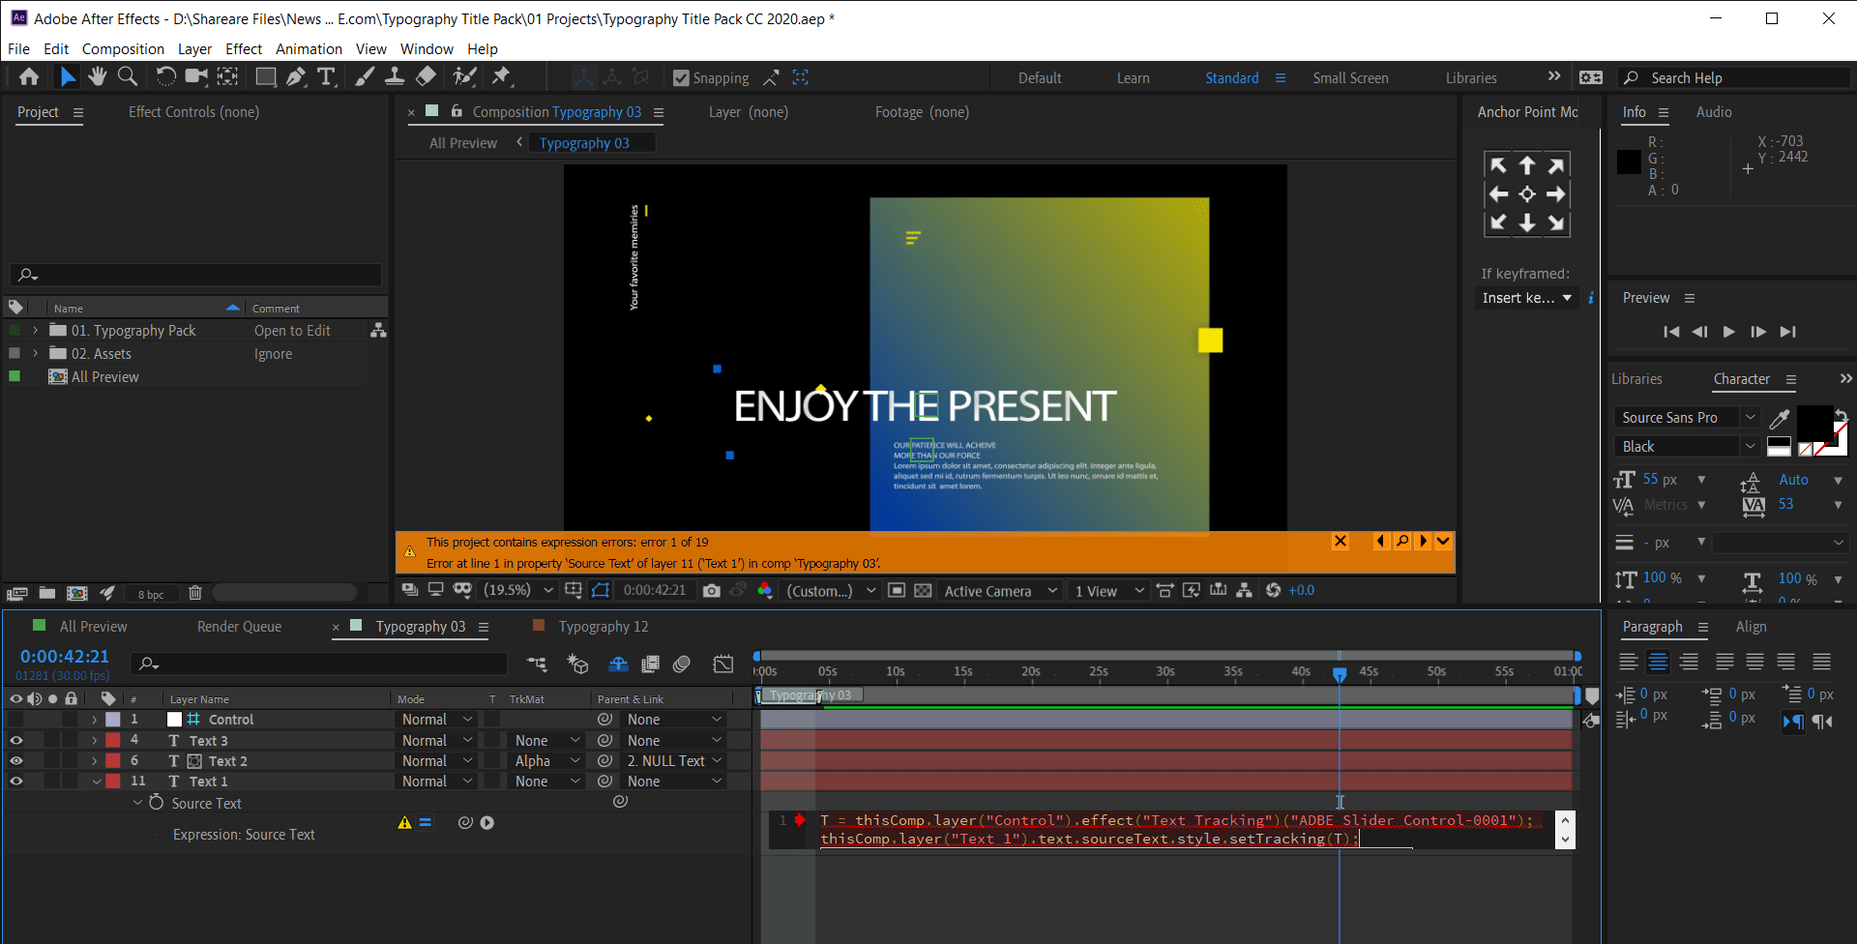1857x944 pixels.
Task: Hide the Text 3 layer
Action: pos(15,740)
